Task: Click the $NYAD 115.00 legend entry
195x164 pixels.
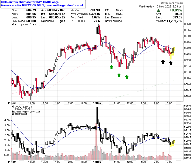Action: (x=21, y=109)
